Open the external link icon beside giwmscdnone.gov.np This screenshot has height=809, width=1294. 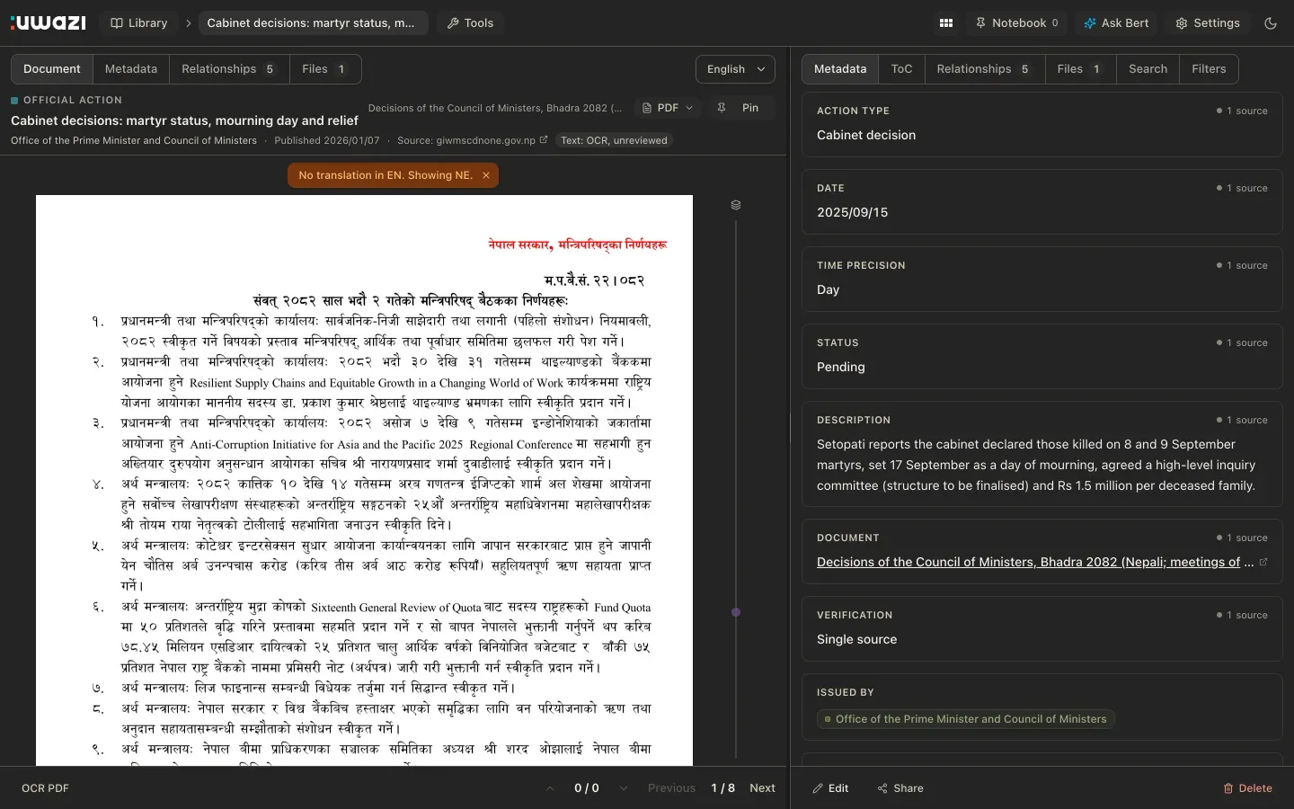pyautogui.click(x=544, y=139)
